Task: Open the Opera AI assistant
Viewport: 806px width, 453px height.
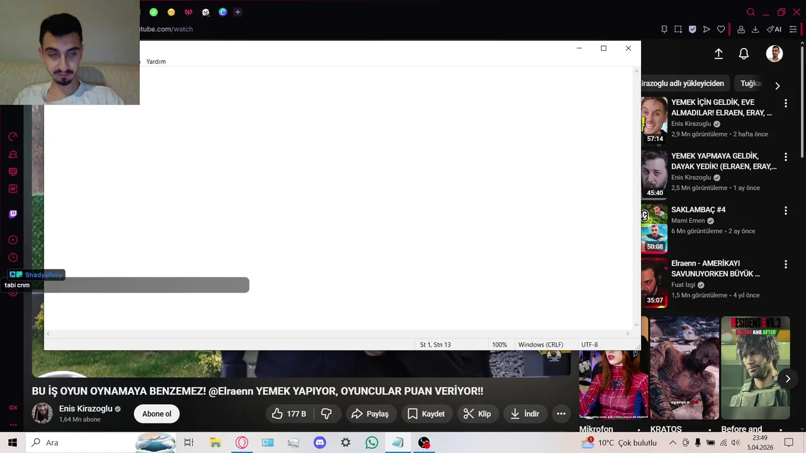Action: 774,29
